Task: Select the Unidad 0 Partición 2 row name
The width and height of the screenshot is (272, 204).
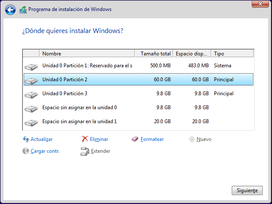Action: pos(65,80)
